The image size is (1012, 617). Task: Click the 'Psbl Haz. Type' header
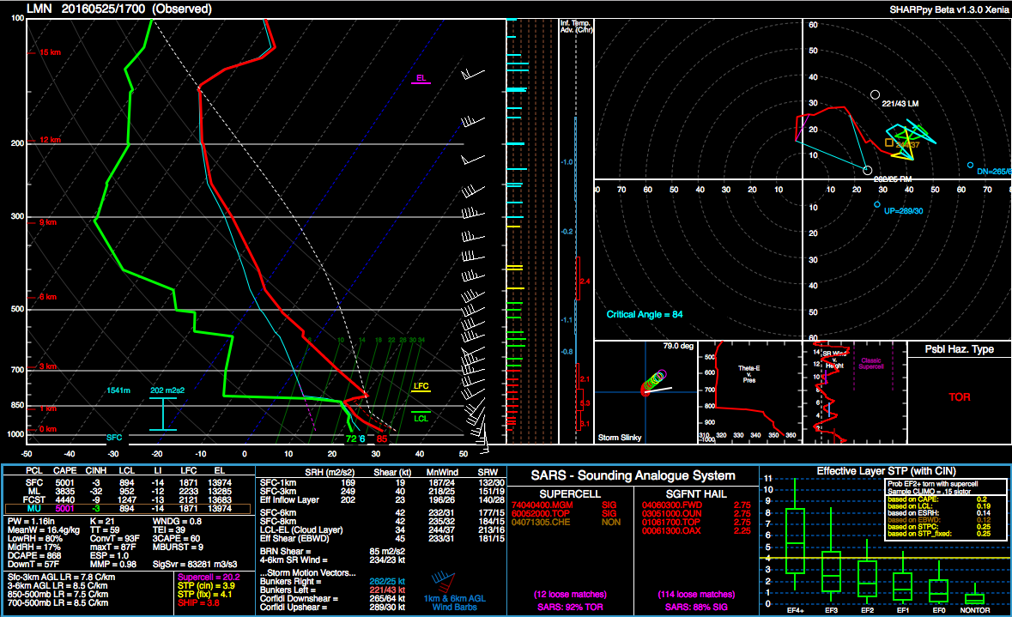pyautogui.click(x=959, y=349)
